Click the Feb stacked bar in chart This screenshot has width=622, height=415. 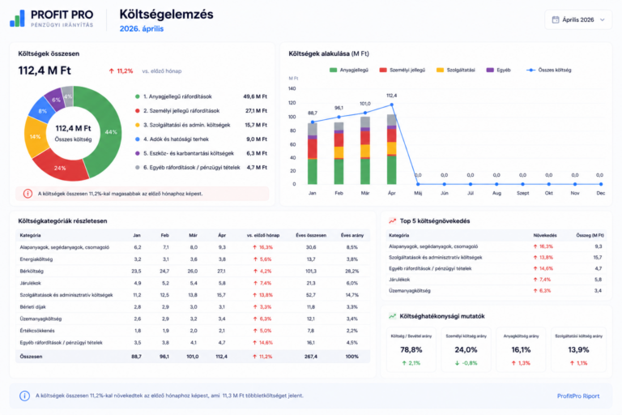pos(339,153)
